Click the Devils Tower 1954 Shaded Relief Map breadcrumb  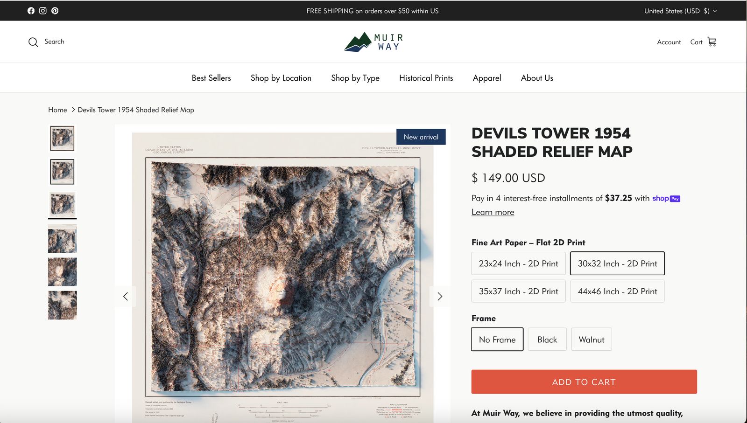click(x=136, y=110)
